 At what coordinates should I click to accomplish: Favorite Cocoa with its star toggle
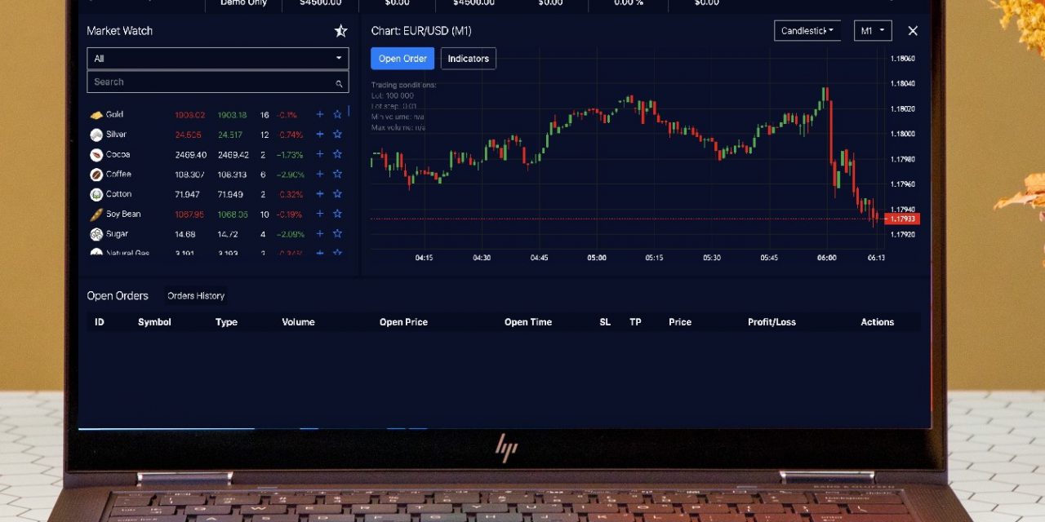pos(337,154)
